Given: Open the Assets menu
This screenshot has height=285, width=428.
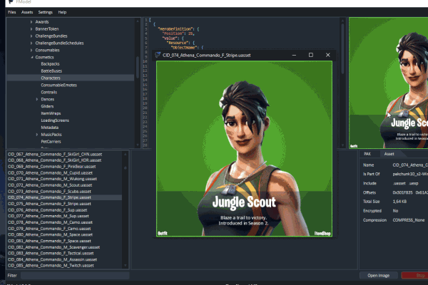Looking at the screenshot, I should pyautogui.click(x=27, y=12).
